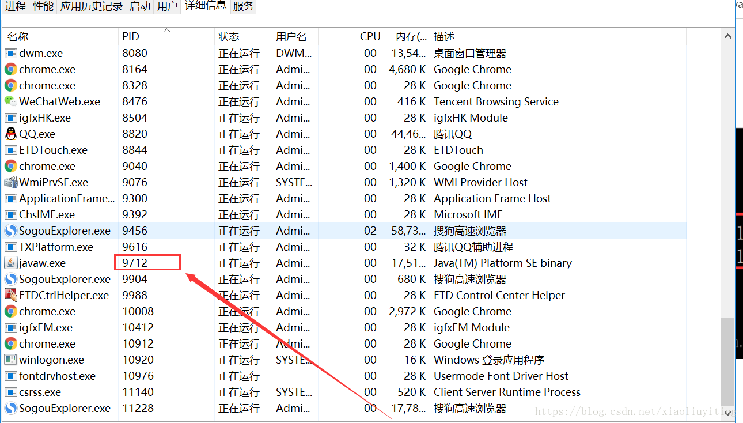Click Chrome icon for PID 8328 row

click(x=10, y=85)
